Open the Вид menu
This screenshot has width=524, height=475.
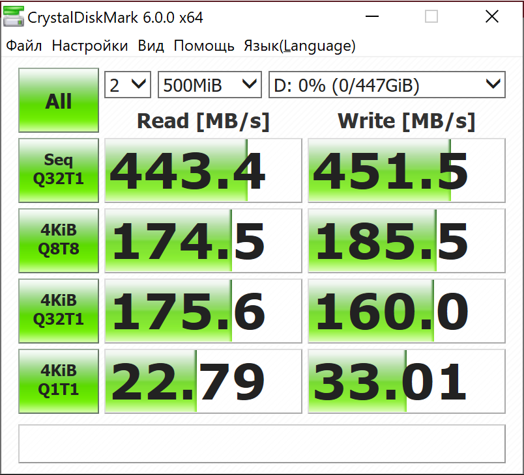tap(151, 46)
